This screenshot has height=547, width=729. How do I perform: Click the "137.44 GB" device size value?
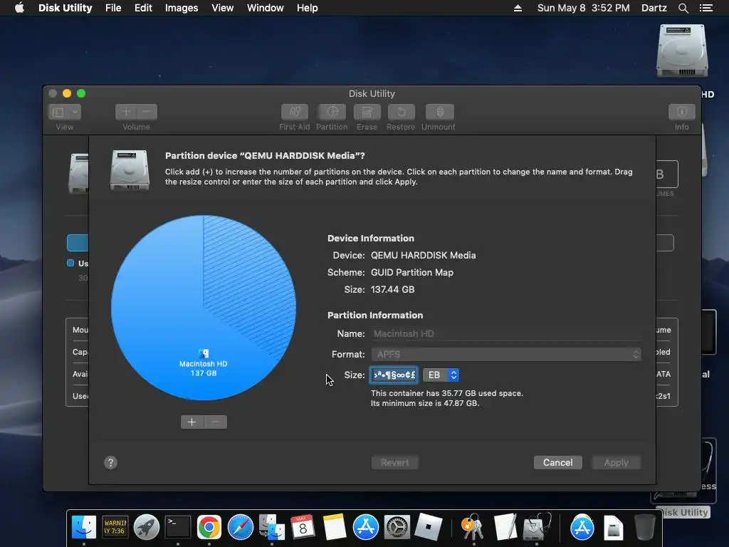(392, 289)
